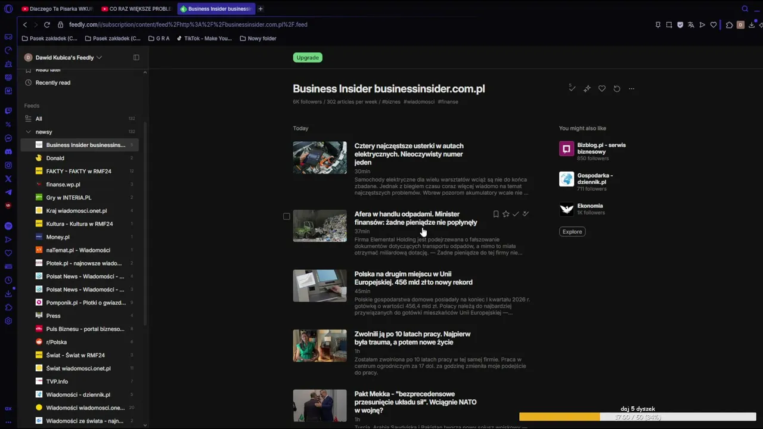Switch to the CO RAZ WIĘKSZE PROBLE YouTube tab

point(137,9)
